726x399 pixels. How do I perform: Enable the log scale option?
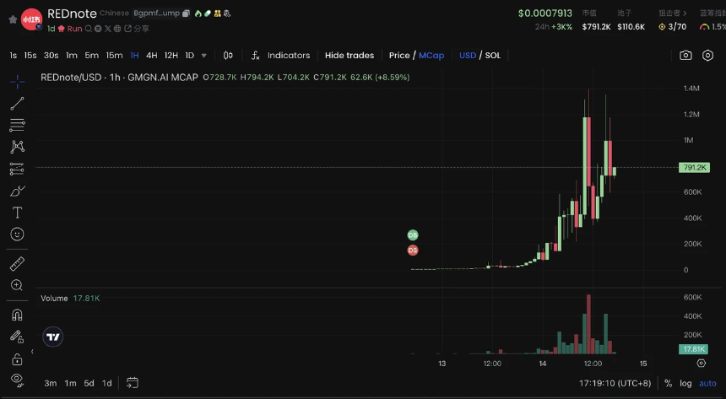pyautogui.click(x=685, y=383)
